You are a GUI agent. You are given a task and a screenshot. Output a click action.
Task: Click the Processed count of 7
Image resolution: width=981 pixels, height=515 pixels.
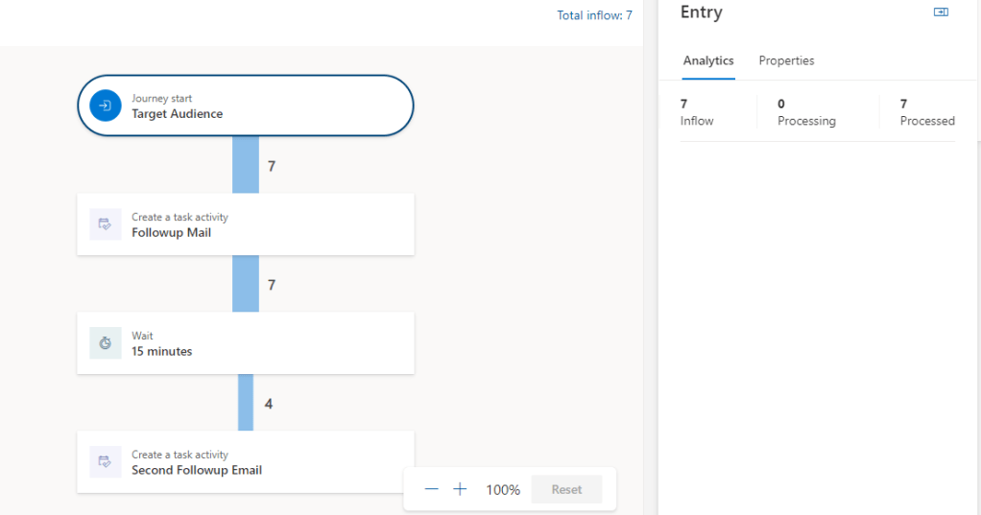904,104
